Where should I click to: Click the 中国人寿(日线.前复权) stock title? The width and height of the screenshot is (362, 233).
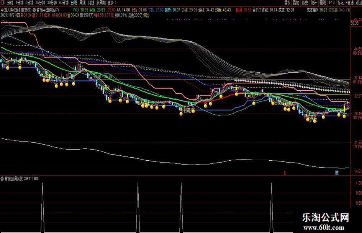tap(16, 10)
